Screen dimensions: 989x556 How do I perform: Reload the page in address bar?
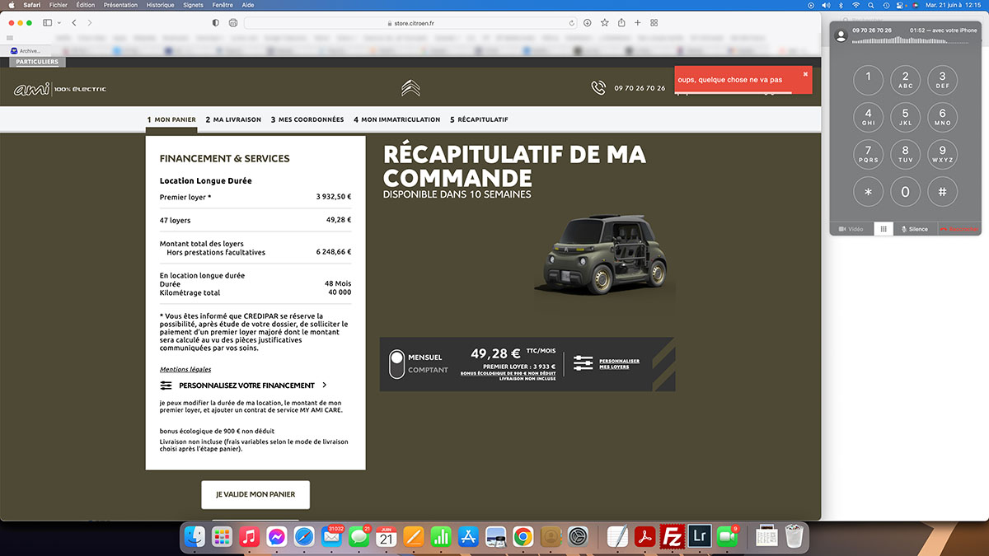572,23
